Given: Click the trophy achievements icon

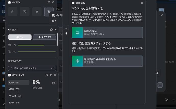Looking at the screenshot, I should tap(66, 33).
